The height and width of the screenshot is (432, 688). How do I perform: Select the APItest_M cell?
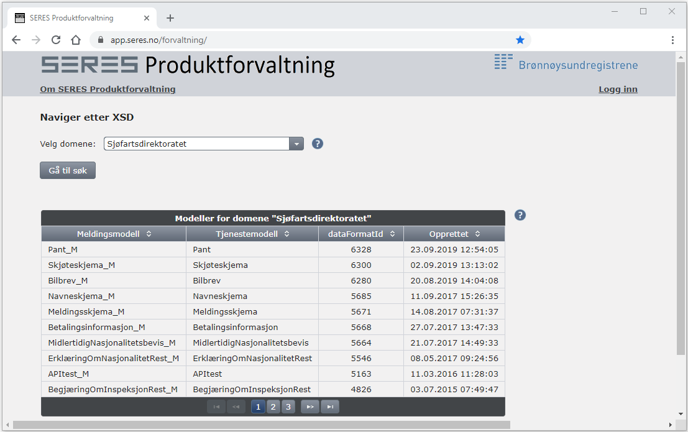tap(114, 374)
